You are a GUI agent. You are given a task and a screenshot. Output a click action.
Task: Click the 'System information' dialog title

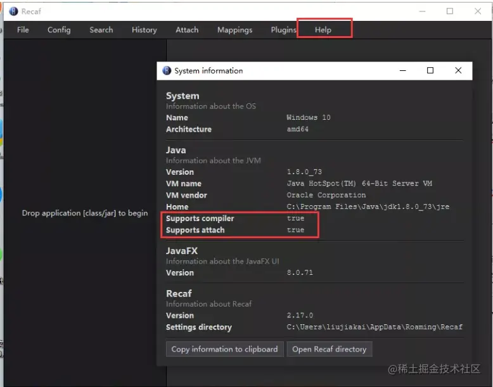click(x=208, y=70)
